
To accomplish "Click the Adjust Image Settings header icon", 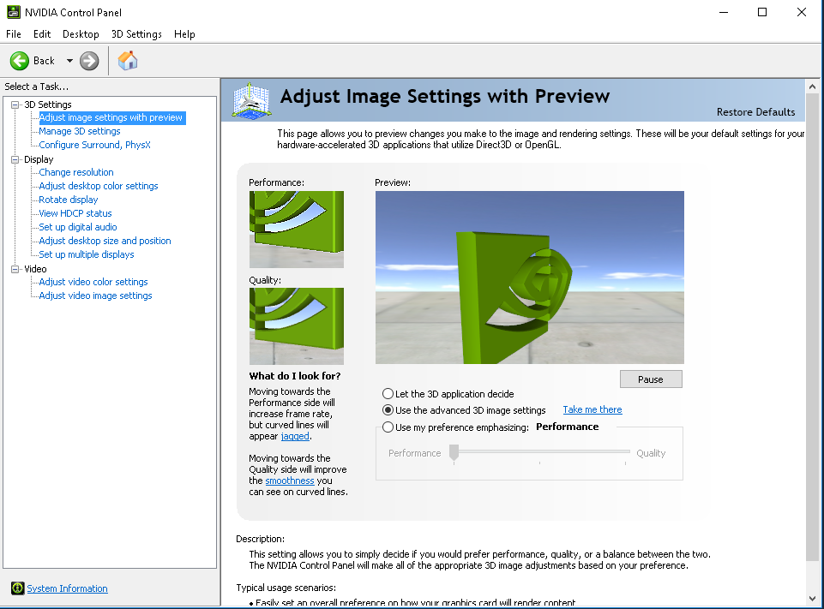I will 252,100.
